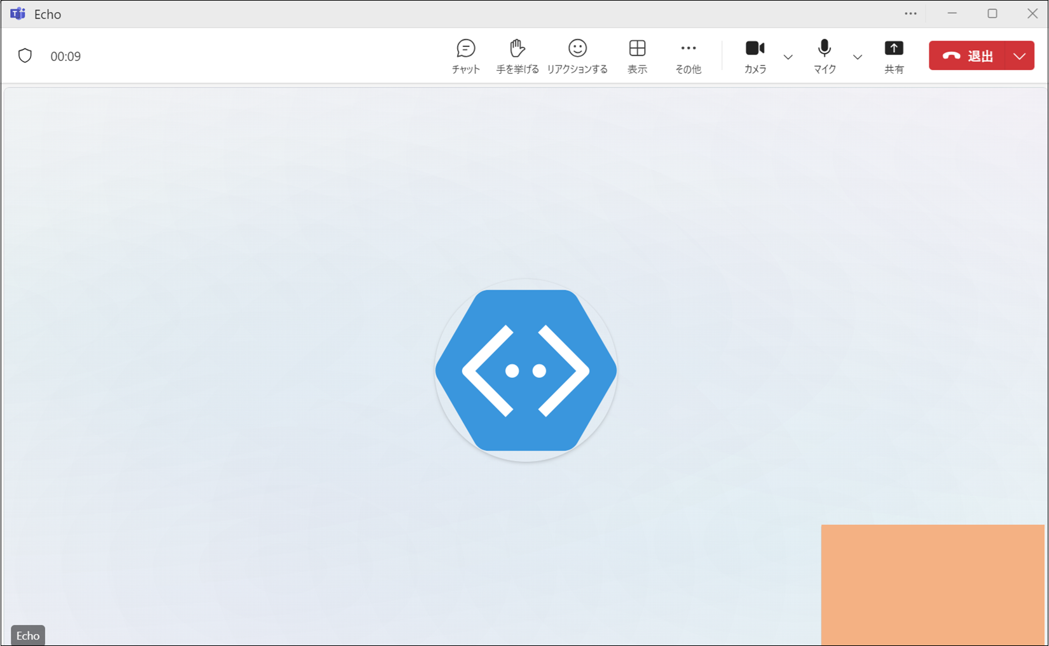Mute the microphone (マイク)
This screenshot has height=646, width=1049.
(x=825, y=56)
